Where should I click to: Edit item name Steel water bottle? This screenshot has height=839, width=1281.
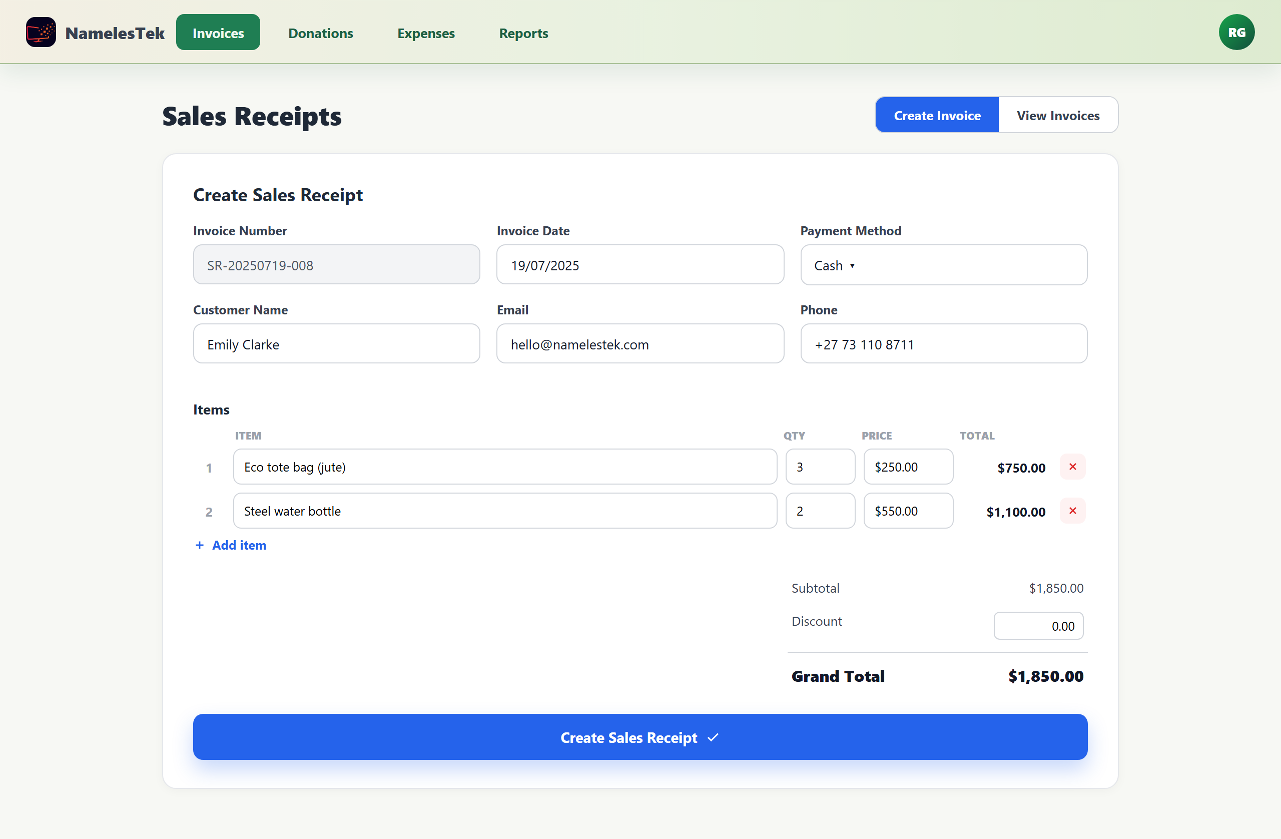(x=504, y=511)
